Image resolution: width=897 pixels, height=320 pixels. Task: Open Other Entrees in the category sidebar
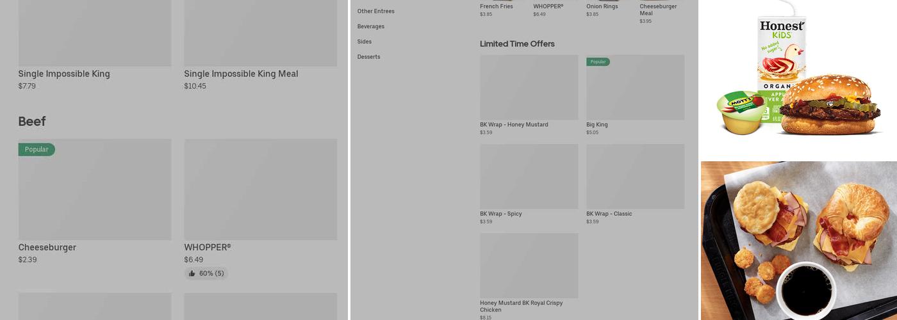[375, 11]
